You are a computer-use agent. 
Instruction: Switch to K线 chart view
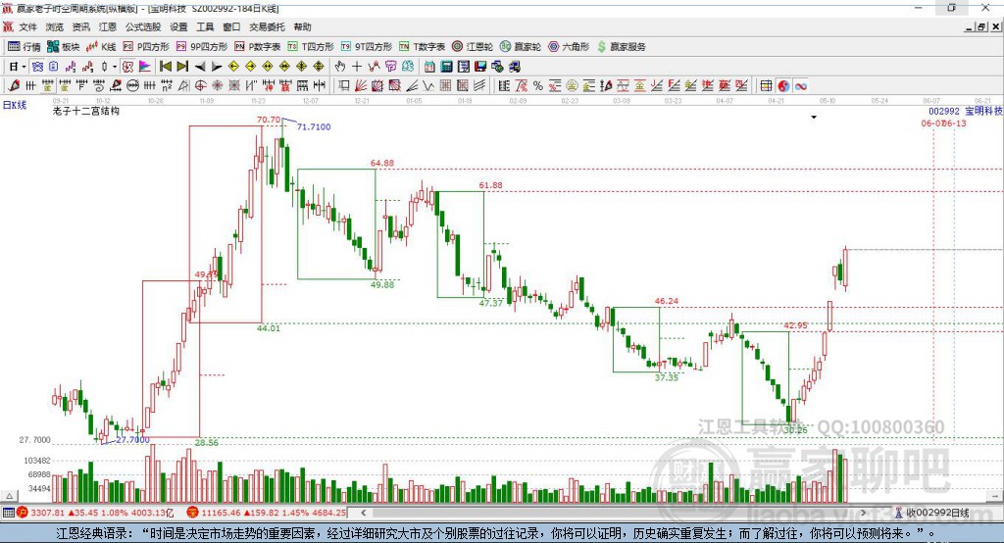[101, 47]
